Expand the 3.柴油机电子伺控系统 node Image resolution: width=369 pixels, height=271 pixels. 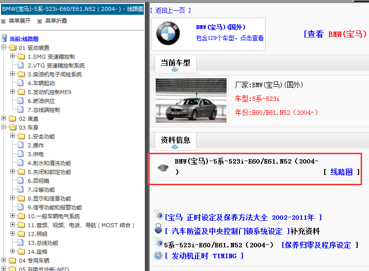(x=13, y=74)
